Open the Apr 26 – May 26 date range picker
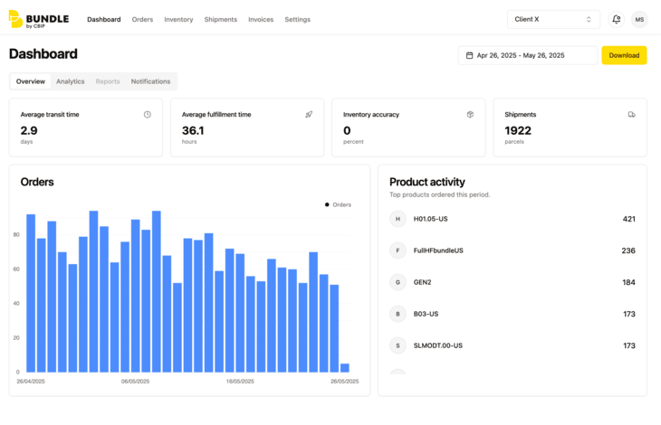This screenshot has width=661, height=425. (528, 55)
